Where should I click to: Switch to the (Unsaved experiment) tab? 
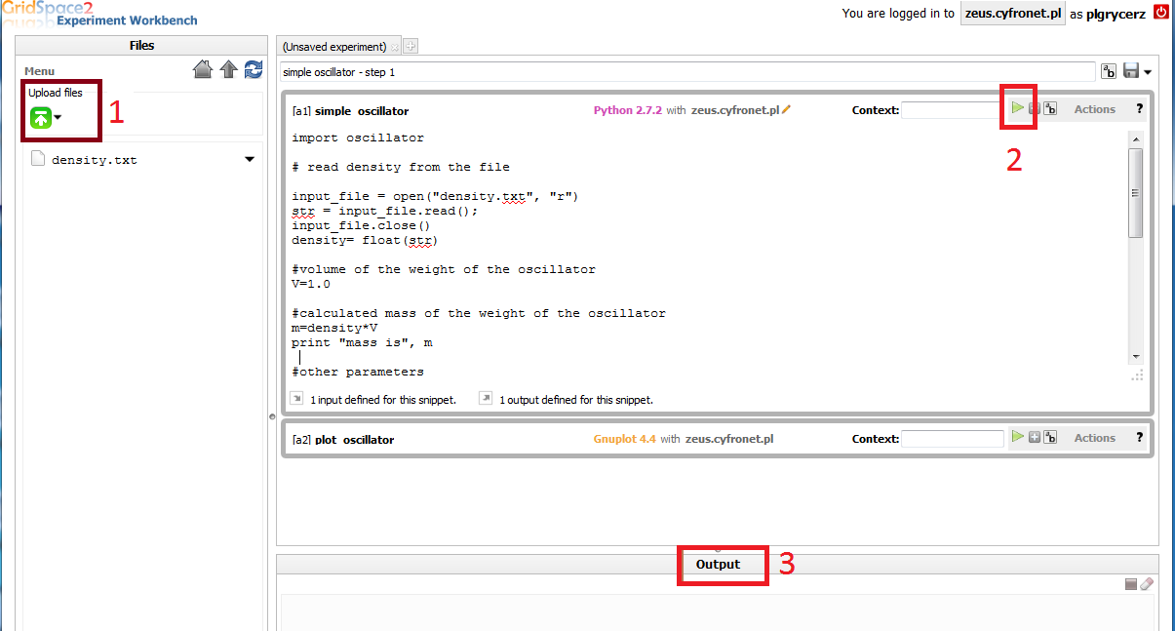pyautogui.click(x=334, y=47)
